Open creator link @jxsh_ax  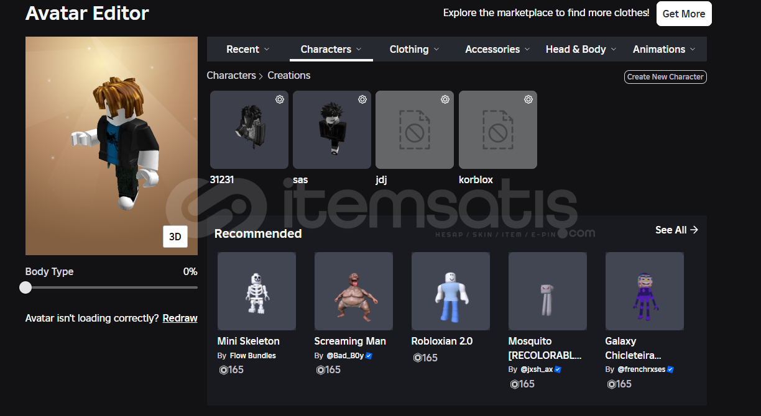[x=537, y=369]
